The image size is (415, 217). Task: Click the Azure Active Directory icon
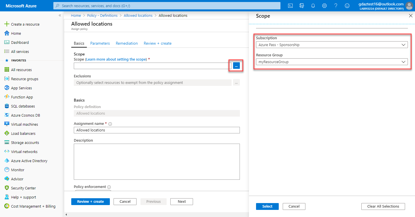tap(7, 161)
